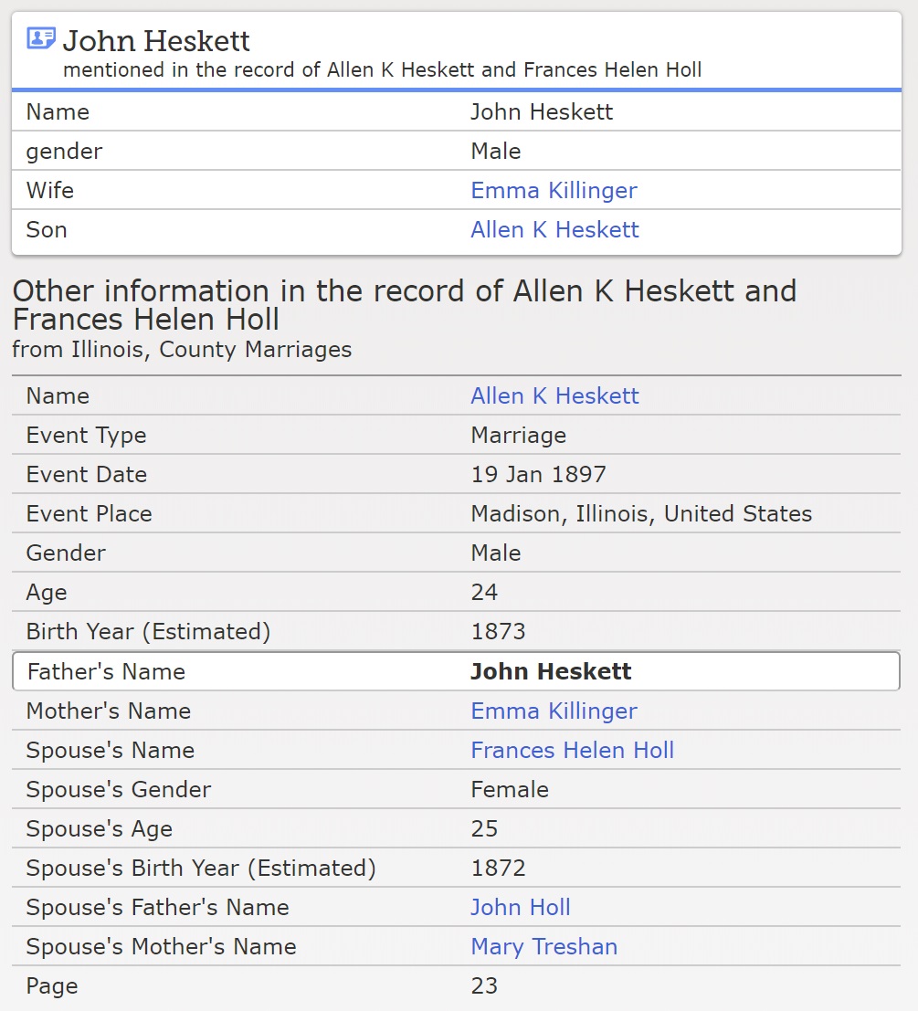Click Female in Spouse's Gender row
The image size is (918, 1011).
coord(510,789)
